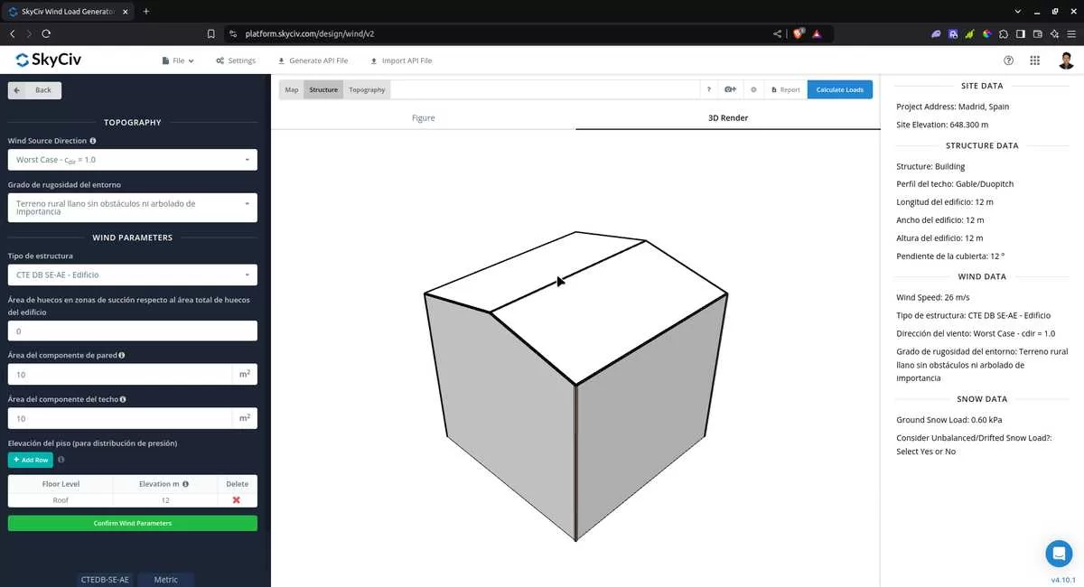Click the SkyCiv logo

(x=48, y=61)
